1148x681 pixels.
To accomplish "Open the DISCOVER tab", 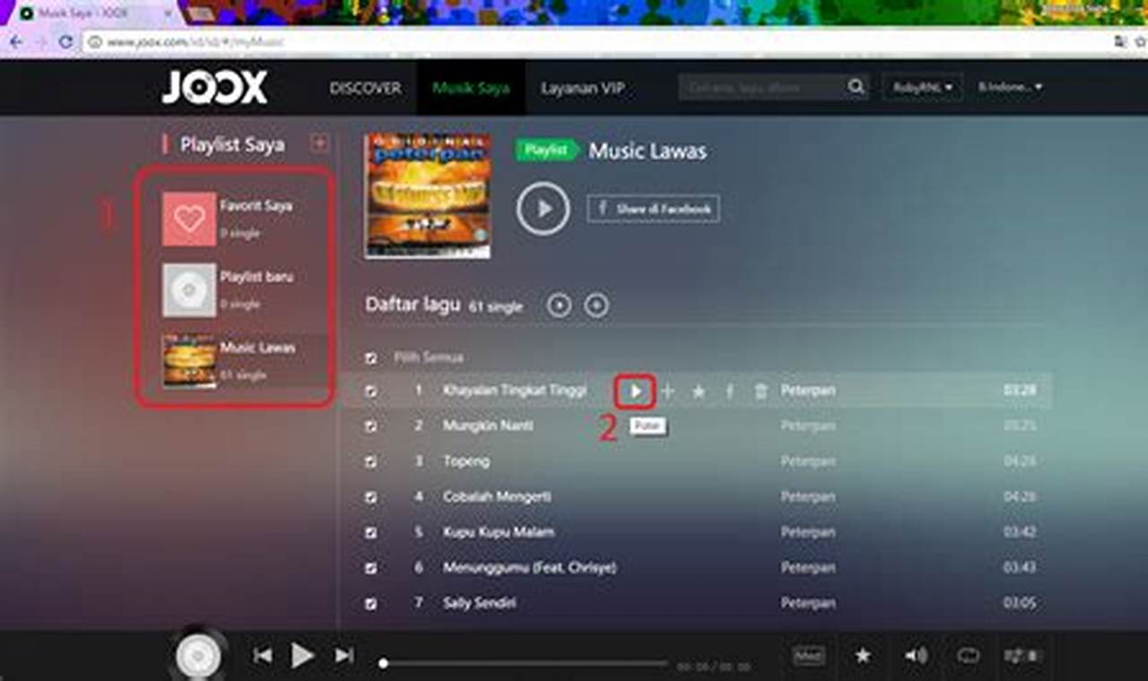I will click(365, 88).
